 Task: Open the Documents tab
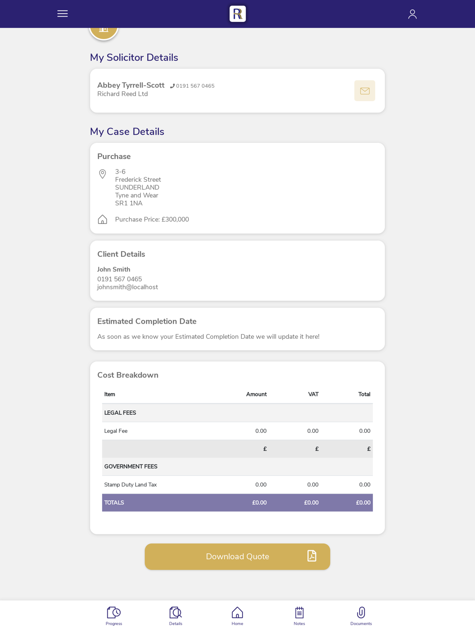pos(361,616)
